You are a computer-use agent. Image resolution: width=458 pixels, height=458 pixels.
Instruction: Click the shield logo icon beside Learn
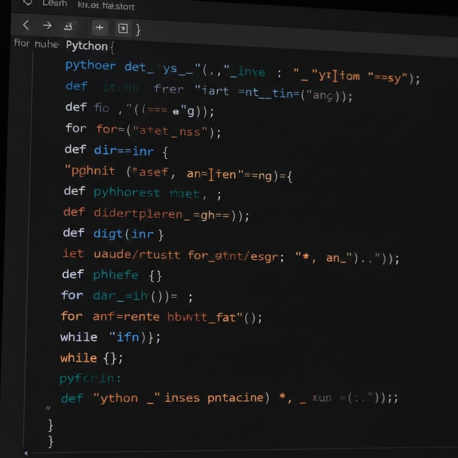point(28,3)
